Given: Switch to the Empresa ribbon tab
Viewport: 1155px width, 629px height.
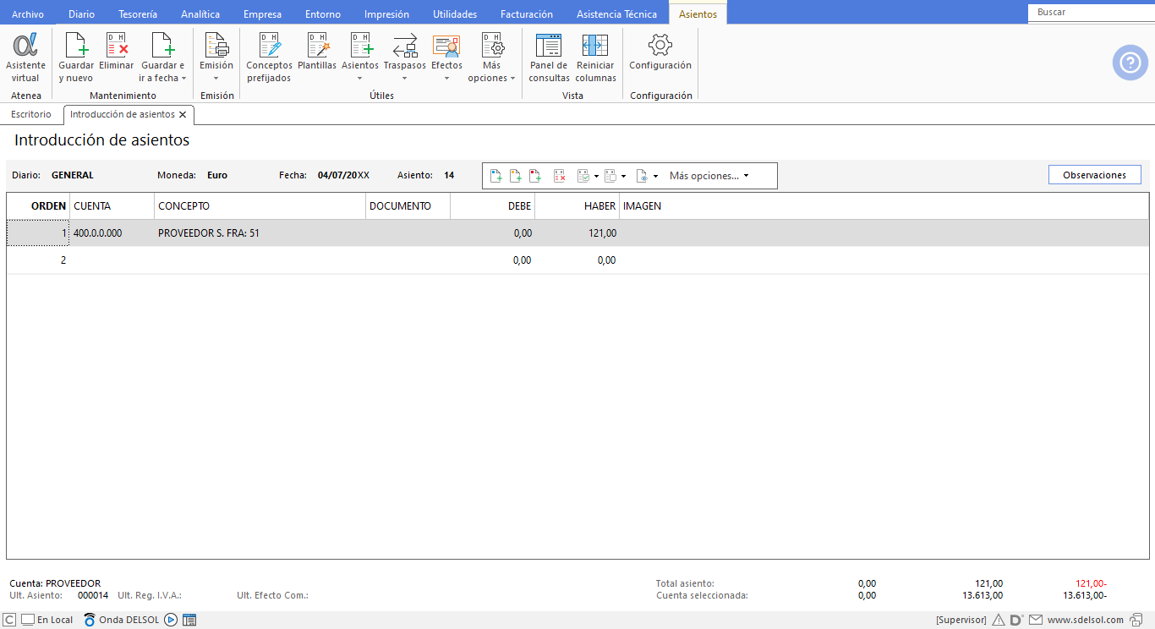Looking at the screenshot, I should 263,14.
